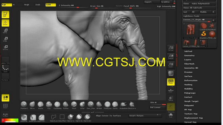Toggle L.Sym local symmetry
The image size is (223, 125).
pyautogui.click(x=5, y=115)
